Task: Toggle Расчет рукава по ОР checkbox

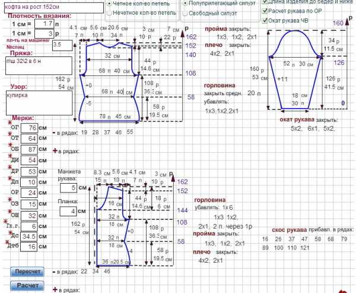Action: click(x=265, y=11)
